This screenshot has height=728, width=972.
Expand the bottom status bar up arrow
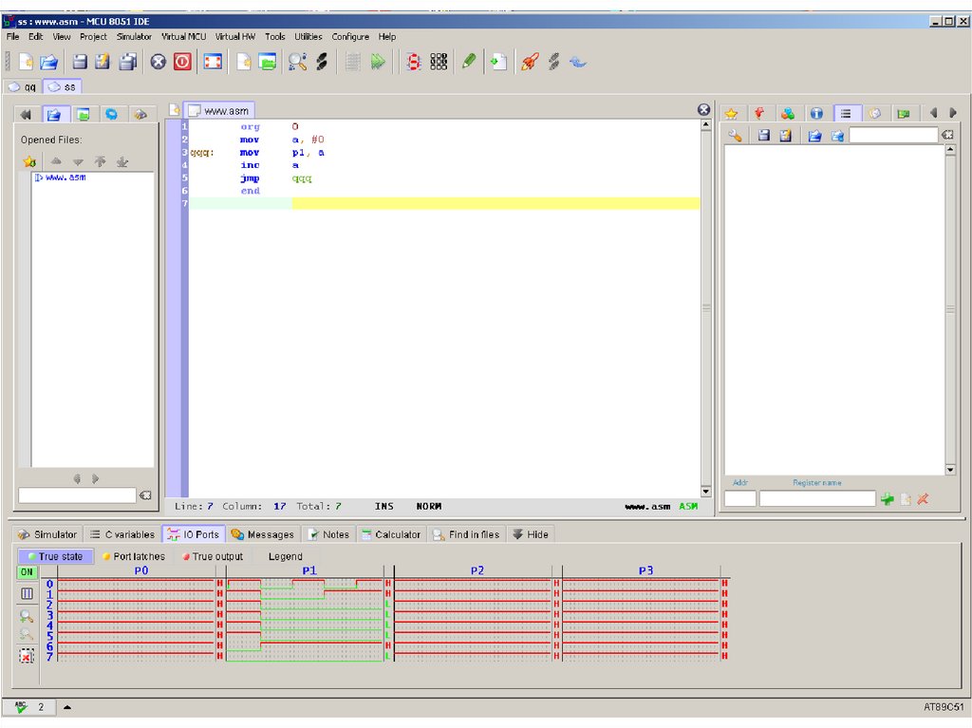[67, 707]
